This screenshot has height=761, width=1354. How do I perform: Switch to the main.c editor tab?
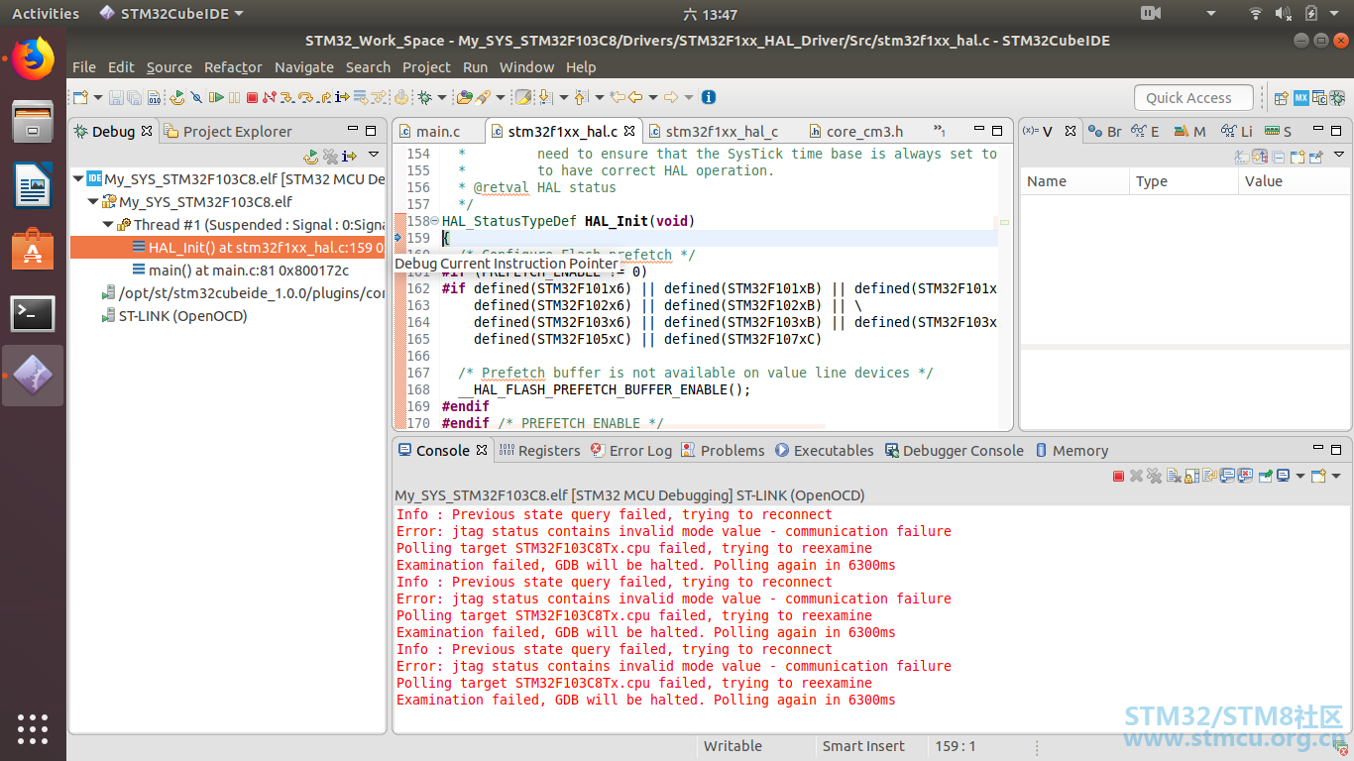point(428,131)
